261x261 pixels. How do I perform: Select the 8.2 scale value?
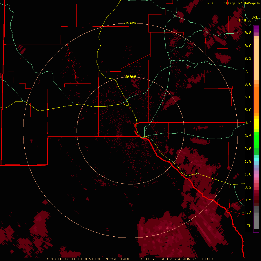point(248,58)
